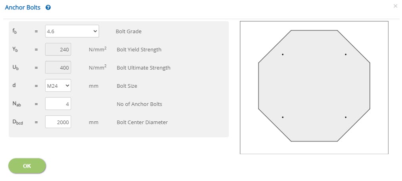Open the M24 Bolt Size dropdown
The image size is (402, 181).
click(58, 86)
